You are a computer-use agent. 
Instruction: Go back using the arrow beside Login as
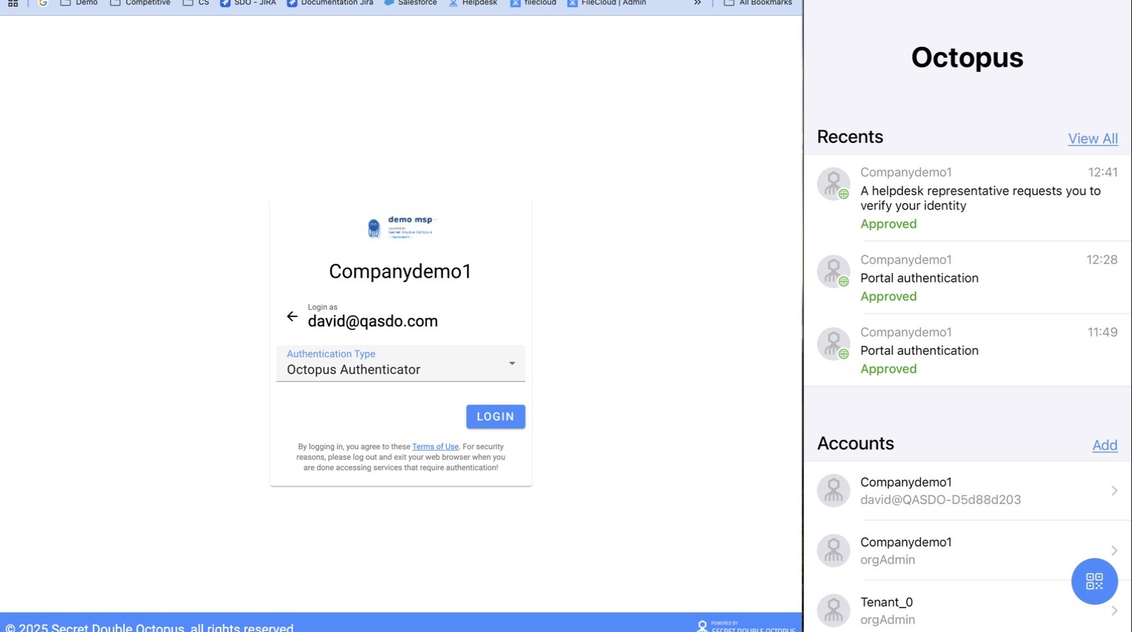(x=292, y=317)
